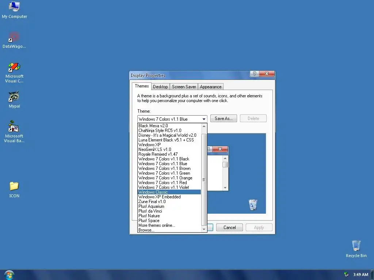Viewport: 374px width, 280px height.
Task: Select Windows 7 Colors v1.1 Orange
Action: click(x=169, y=178)
